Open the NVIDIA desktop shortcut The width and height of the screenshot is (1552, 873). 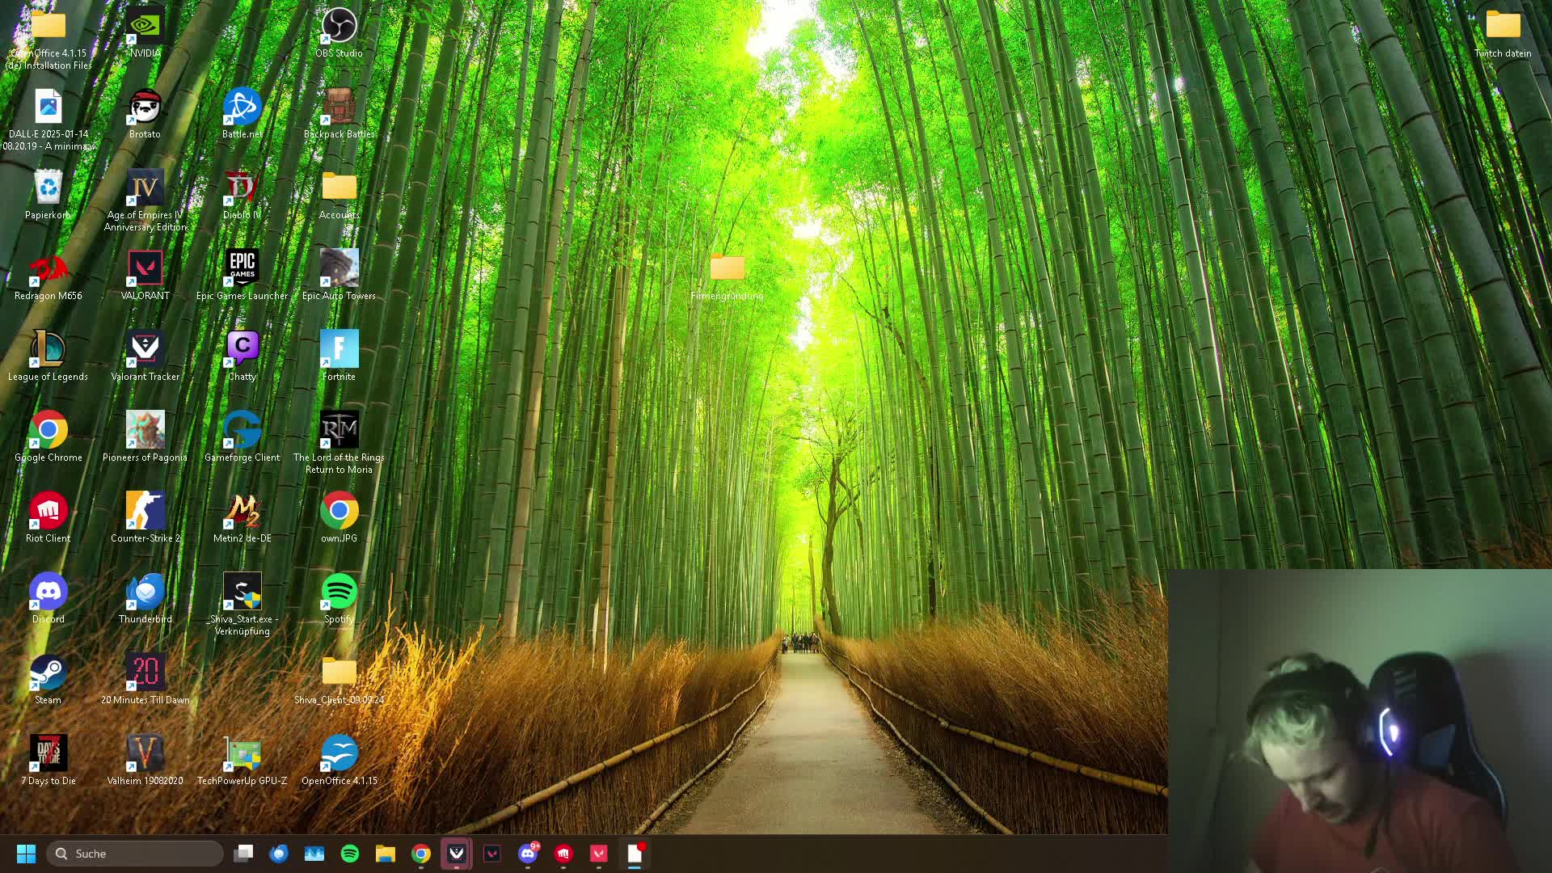tap(145, 32)
